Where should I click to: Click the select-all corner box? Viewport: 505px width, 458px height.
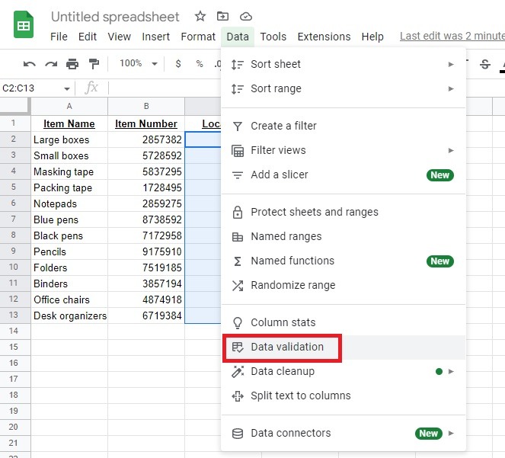point(15,106)
